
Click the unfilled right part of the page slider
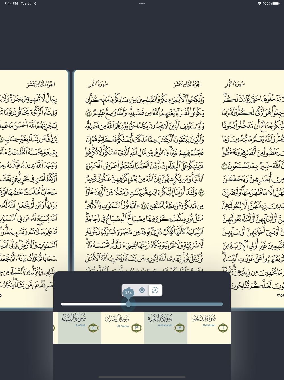(177, 304)
